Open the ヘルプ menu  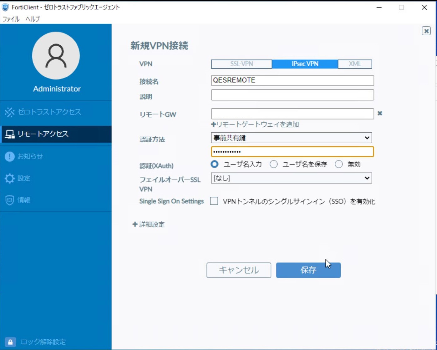(x=33, y=19)
